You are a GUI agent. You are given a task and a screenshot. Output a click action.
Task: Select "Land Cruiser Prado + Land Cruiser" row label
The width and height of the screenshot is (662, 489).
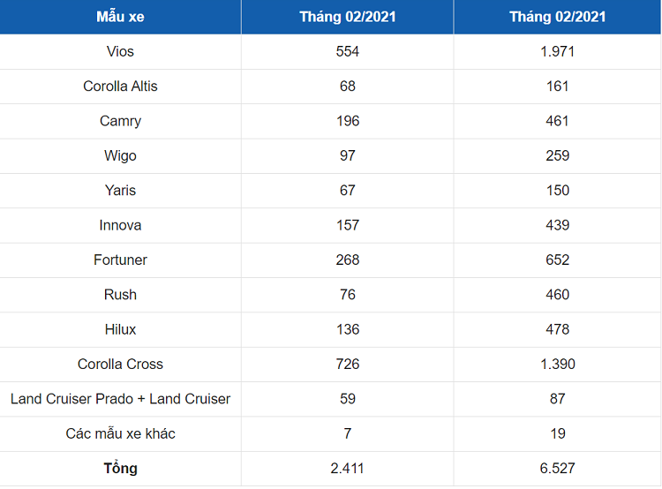120,399
